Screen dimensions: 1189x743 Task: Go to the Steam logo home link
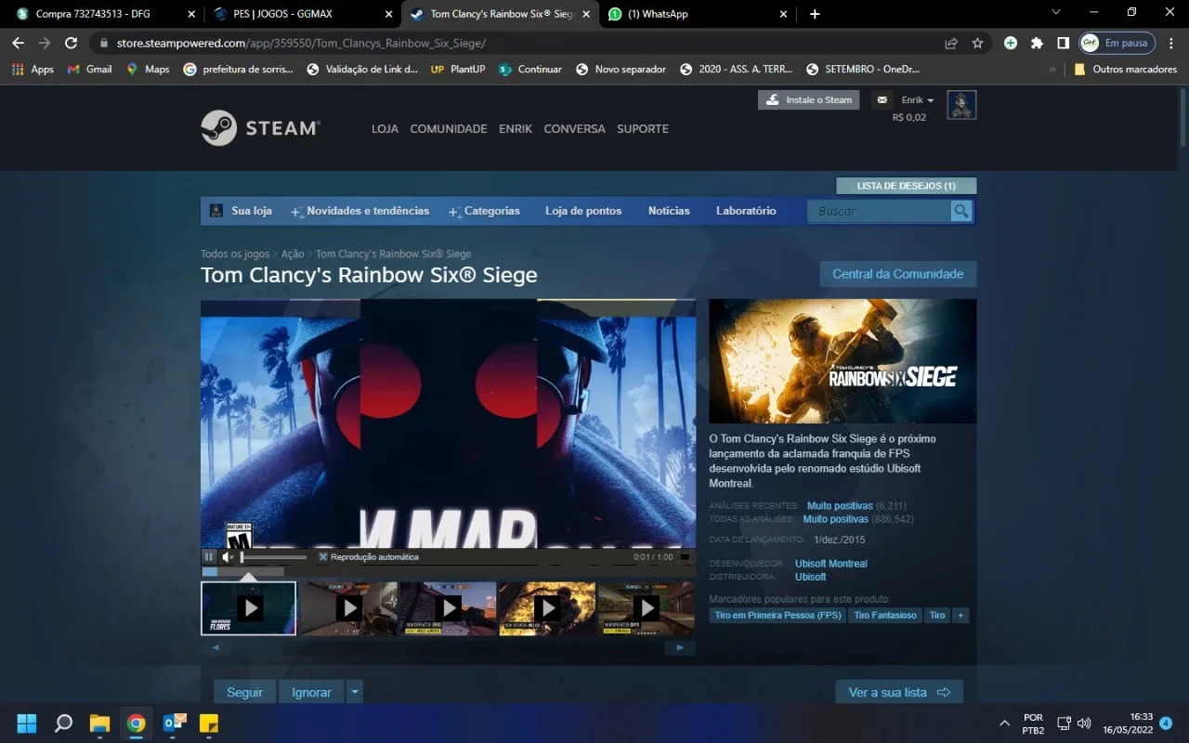point(261,128)
